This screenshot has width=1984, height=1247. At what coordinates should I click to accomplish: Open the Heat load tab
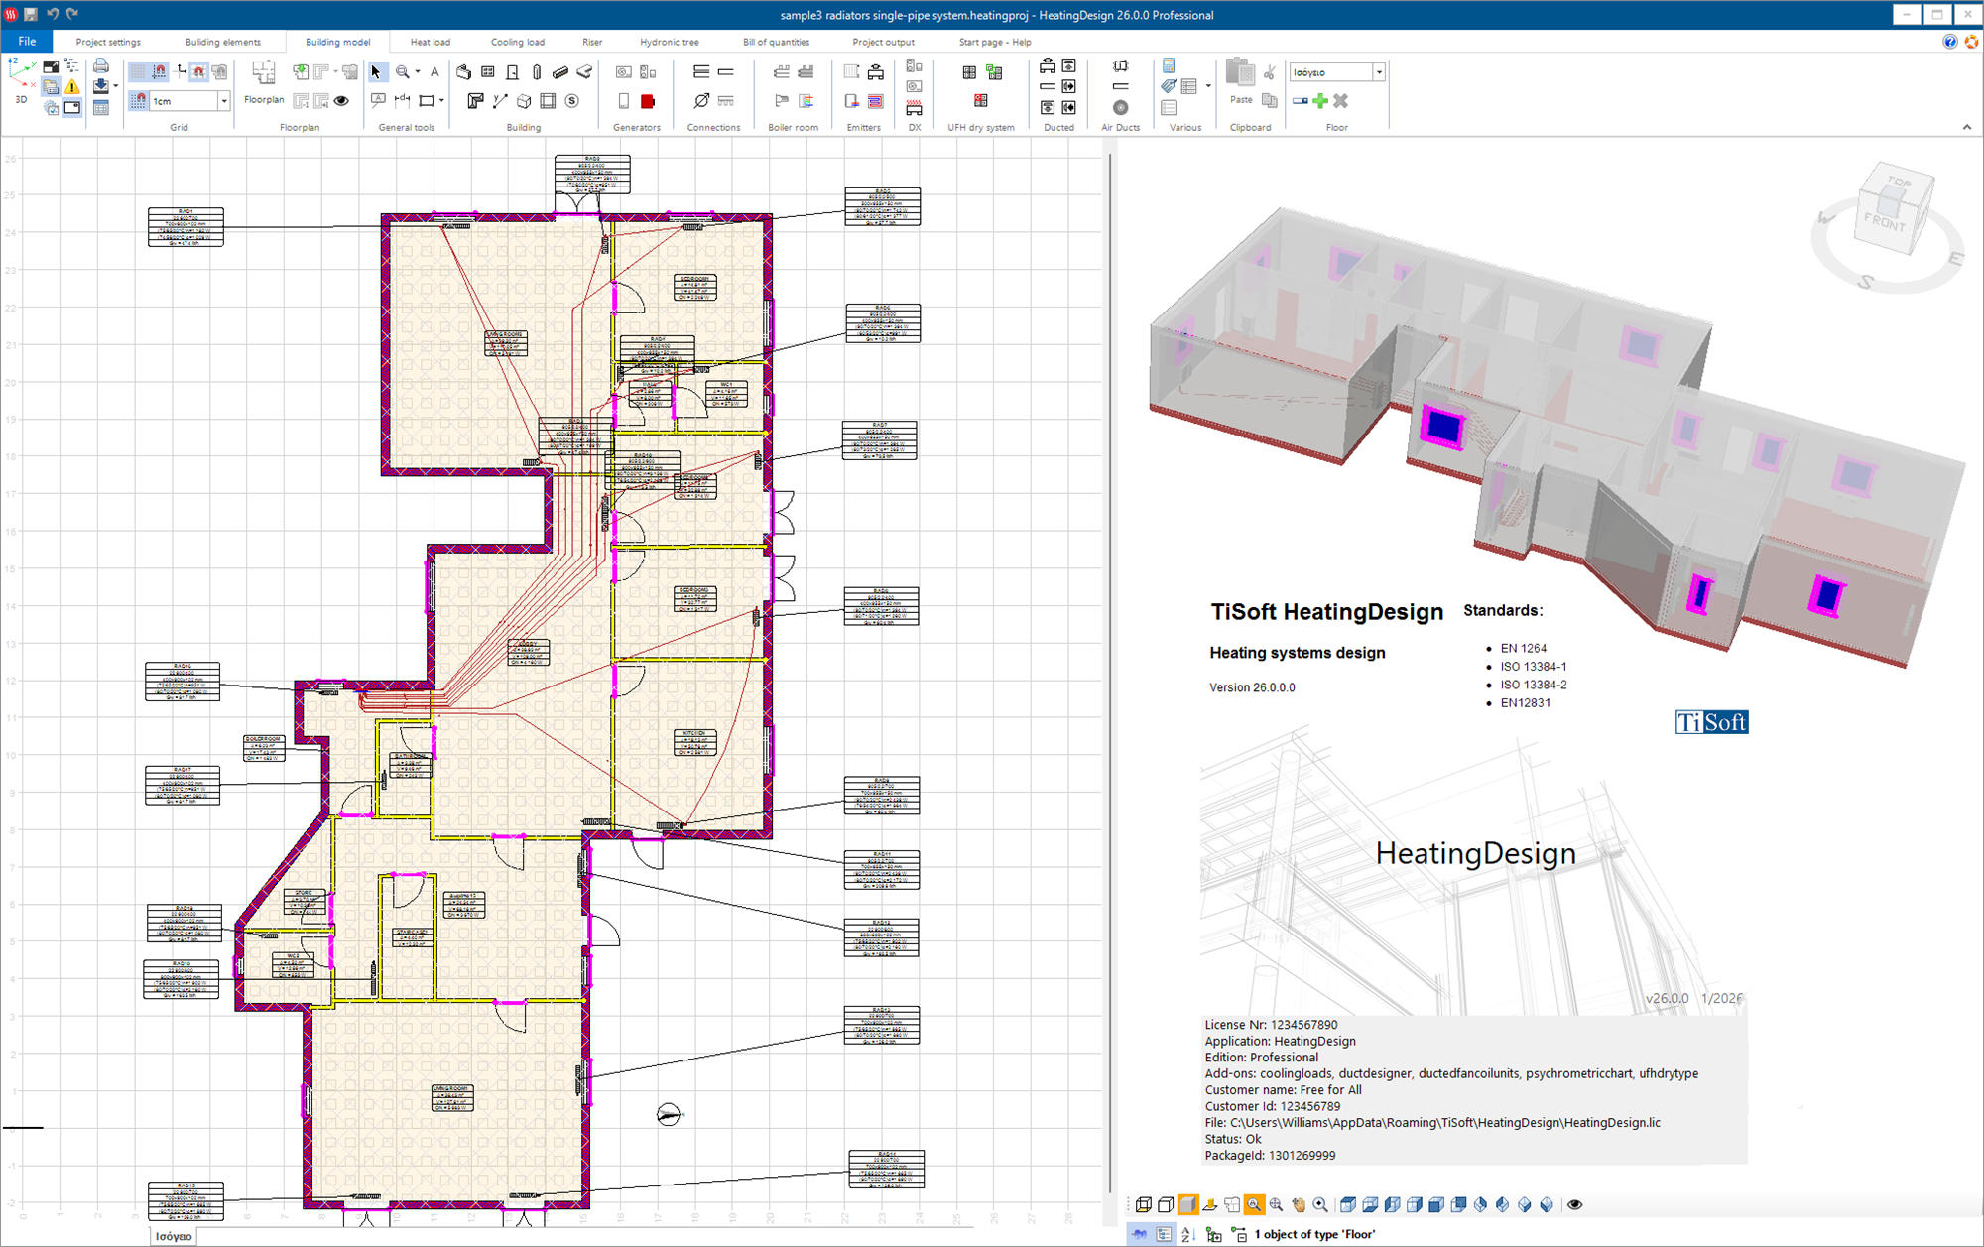[431, 42]
